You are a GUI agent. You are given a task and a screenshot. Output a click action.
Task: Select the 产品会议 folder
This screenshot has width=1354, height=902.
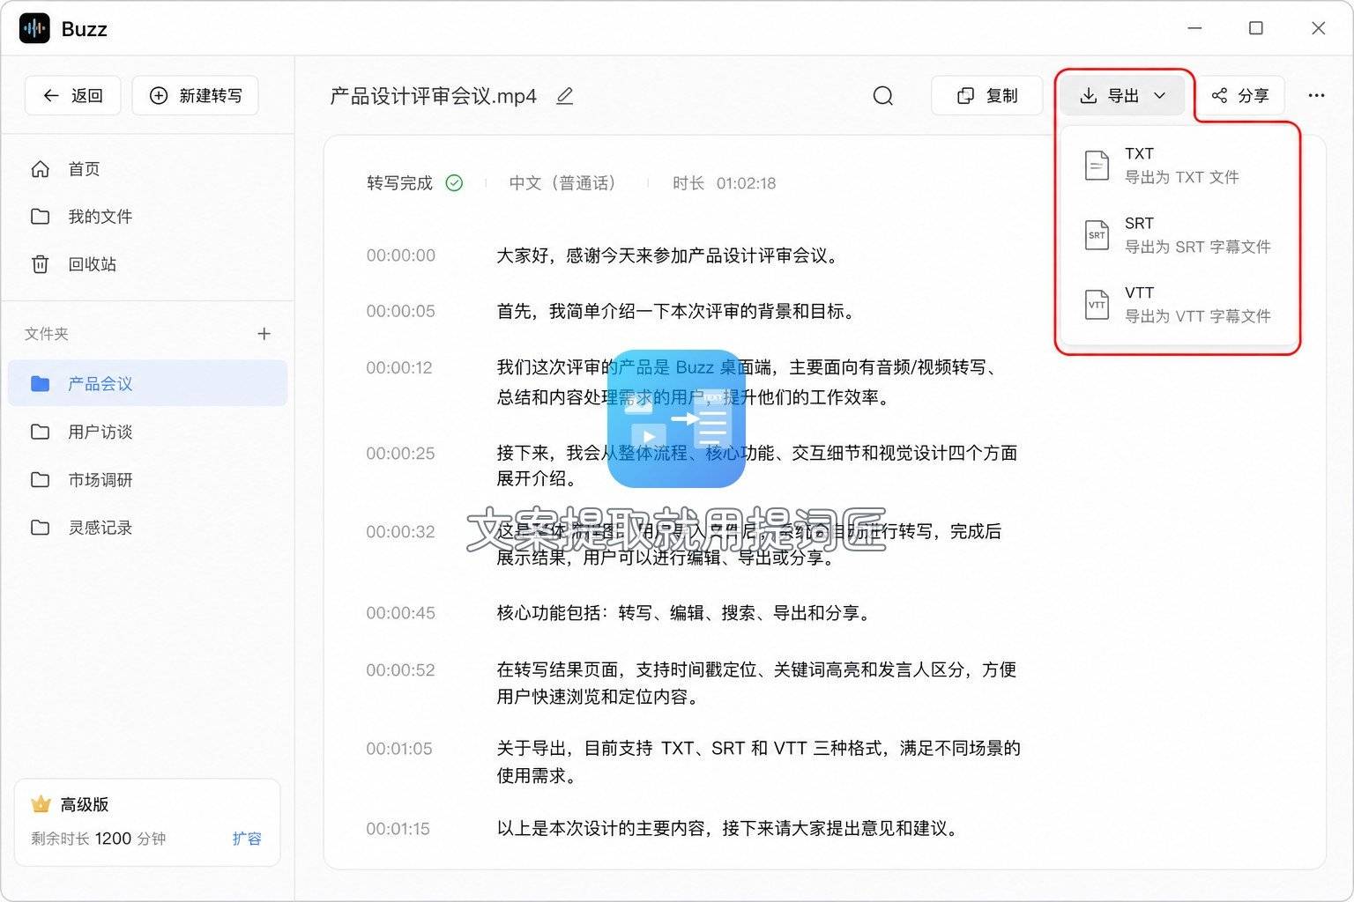[148, 383]
